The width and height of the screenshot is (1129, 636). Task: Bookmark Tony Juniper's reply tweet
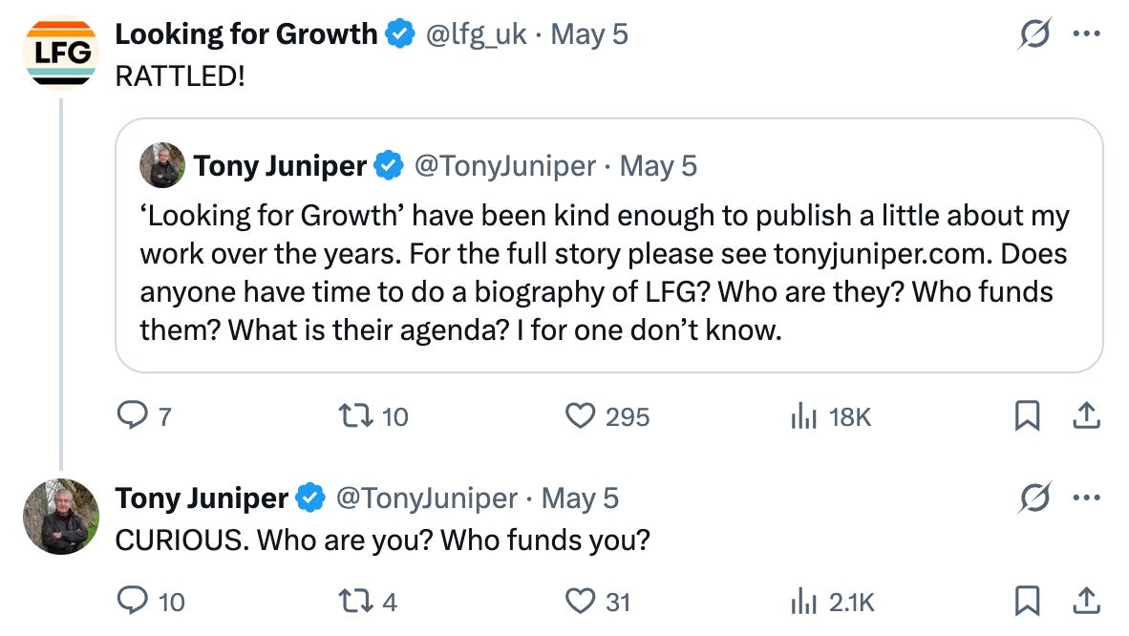pyautogui.click(x=1028, y=601)
